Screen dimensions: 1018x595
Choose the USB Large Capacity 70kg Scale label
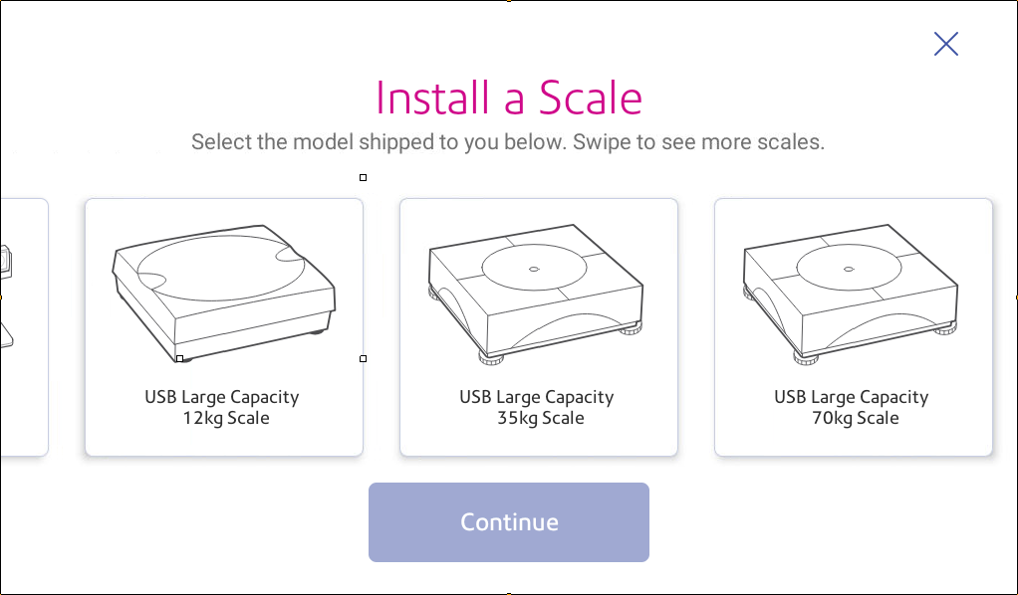851,407
